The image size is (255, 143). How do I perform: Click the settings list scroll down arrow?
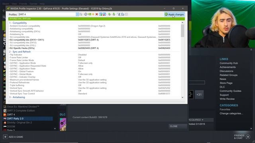coord(182,97)
